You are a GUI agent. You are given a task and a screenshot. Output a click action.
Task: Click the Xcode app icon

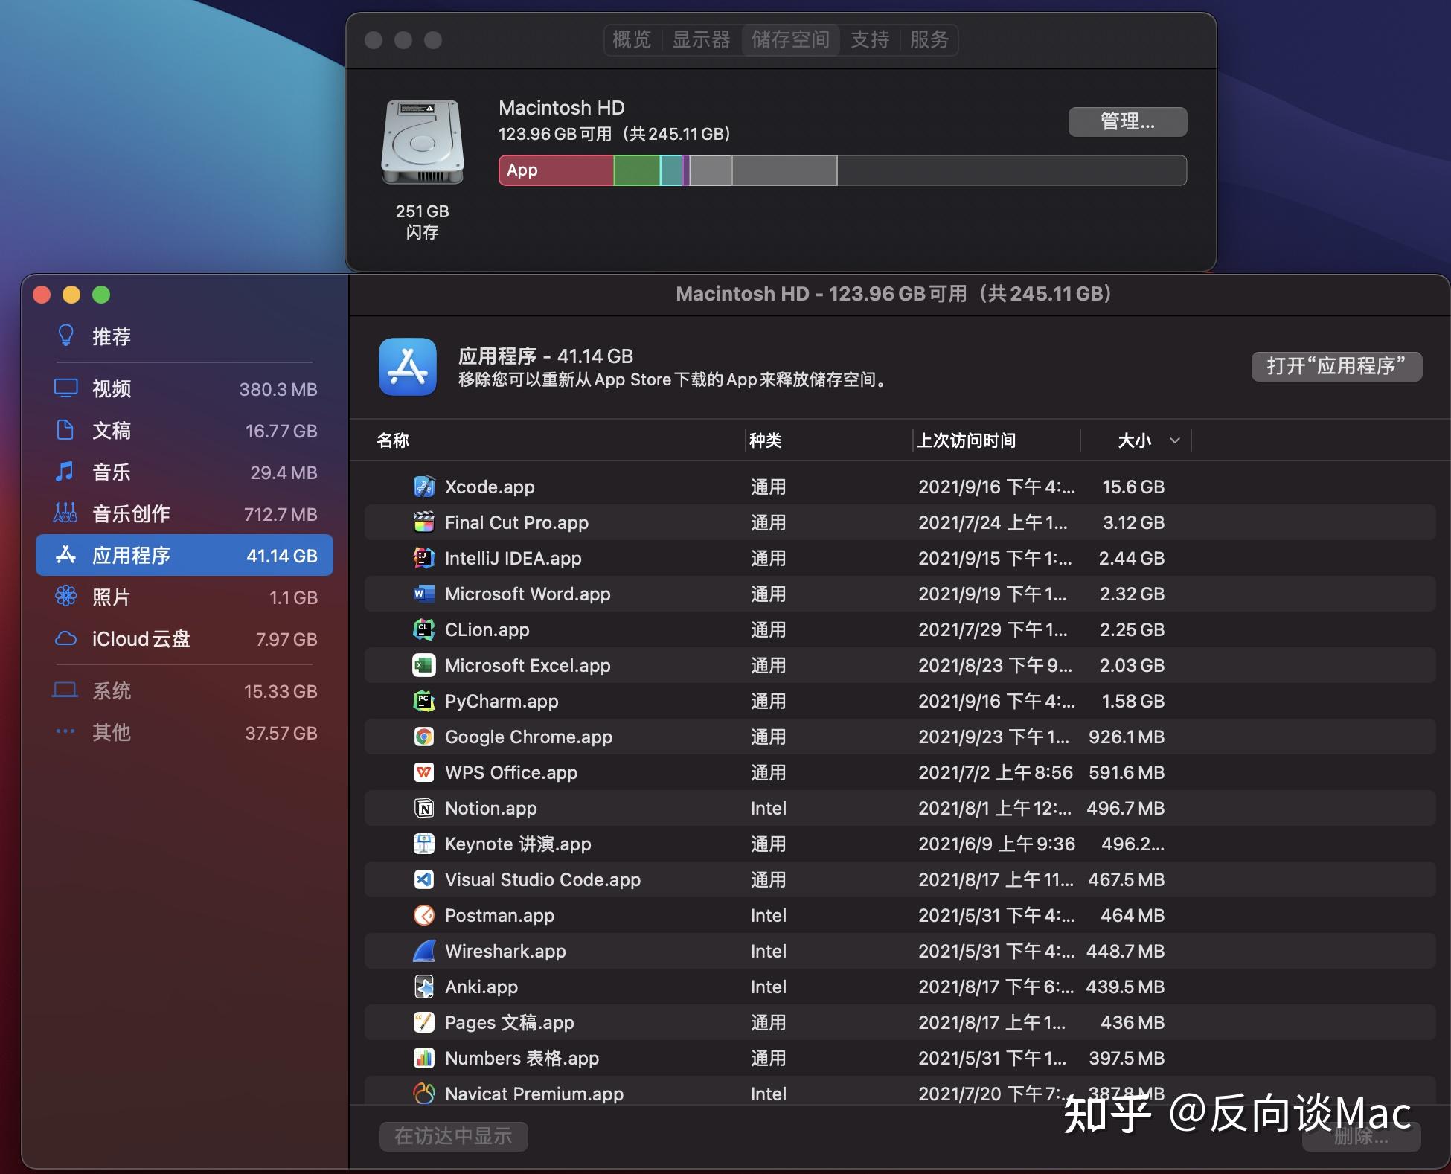423,486
